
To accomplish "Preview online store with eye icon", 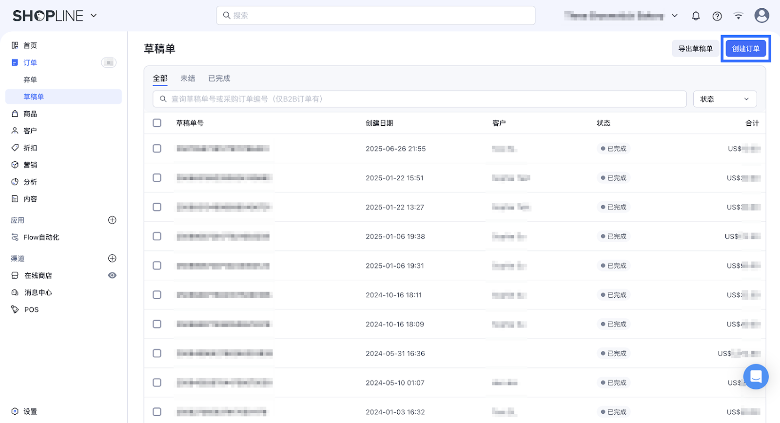I will click(112, 275).
